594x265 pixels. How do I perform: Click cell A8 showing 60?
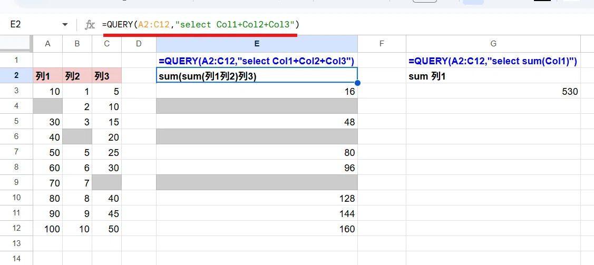point(48,168)
